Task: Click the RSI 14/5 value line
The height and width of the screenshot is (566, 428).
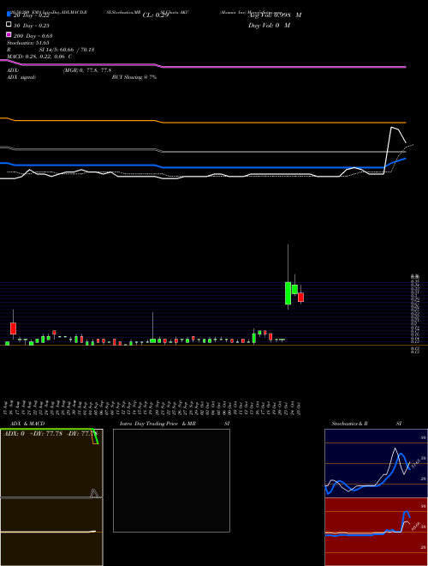Action: [x=51, y=50]
